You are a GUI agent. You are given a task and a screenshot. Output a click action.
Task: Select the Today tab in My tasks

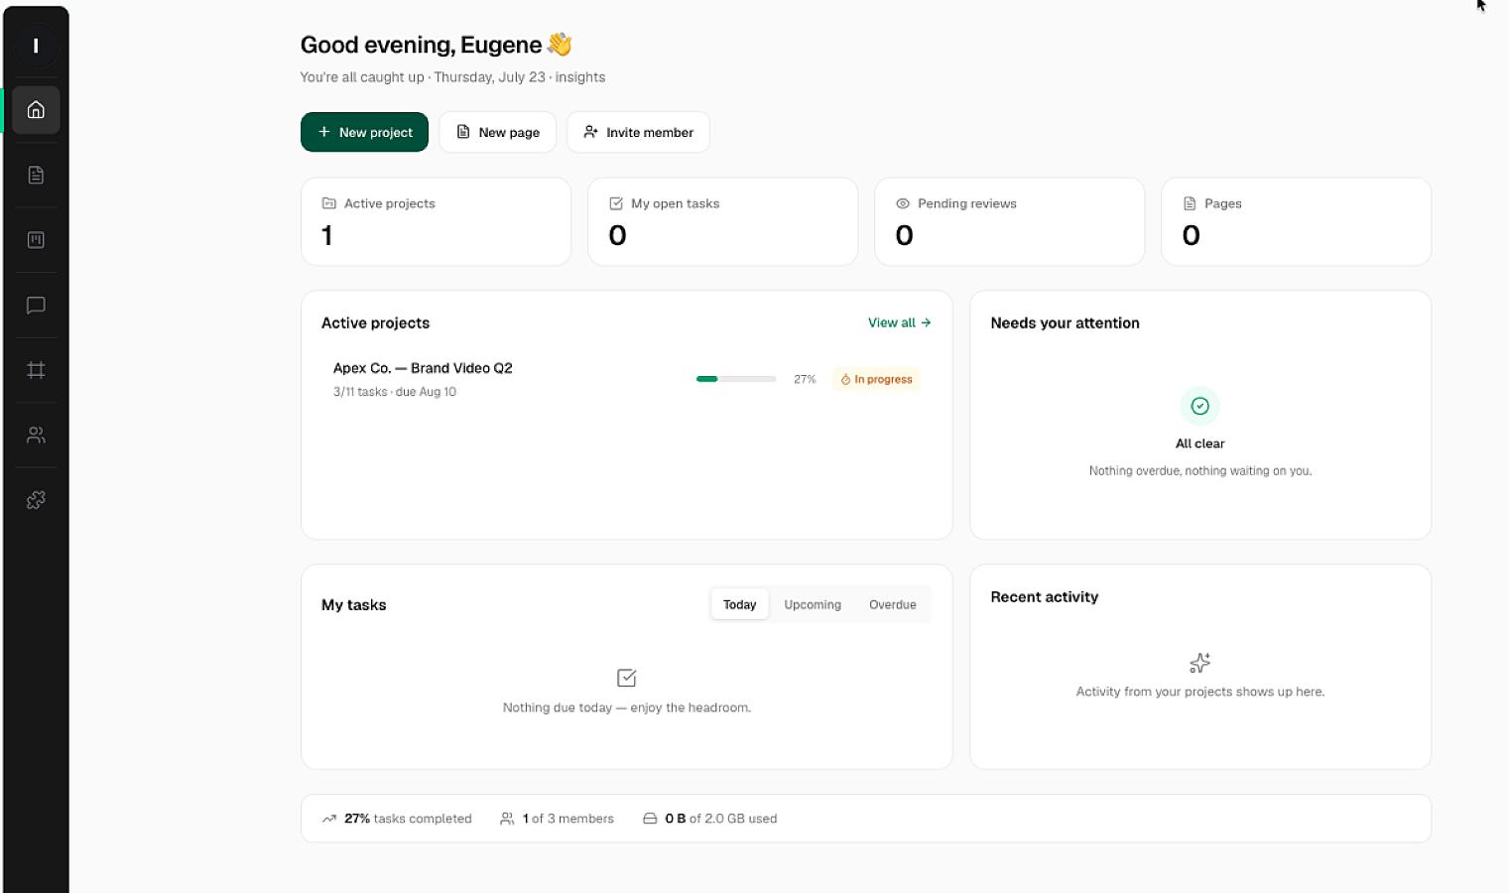pyautogui.click(x=739, y=604)
